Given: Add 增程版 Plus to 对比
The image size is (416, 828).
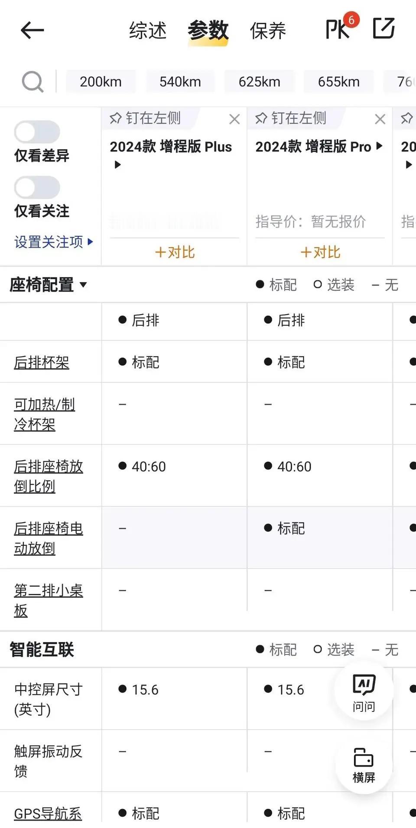Looking at the screenshot, I should tap(175, 252).
